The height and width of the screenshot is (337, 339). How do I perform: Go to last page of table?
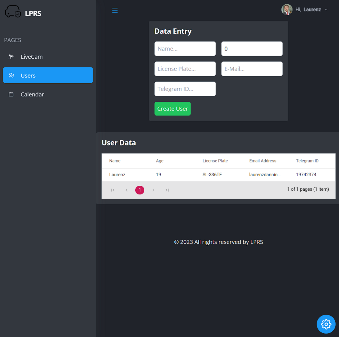(x=167, y=190)
